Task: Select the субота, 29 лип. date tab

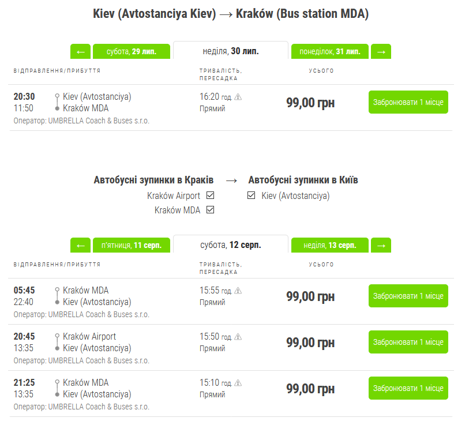Action: (x=132, y=51)
